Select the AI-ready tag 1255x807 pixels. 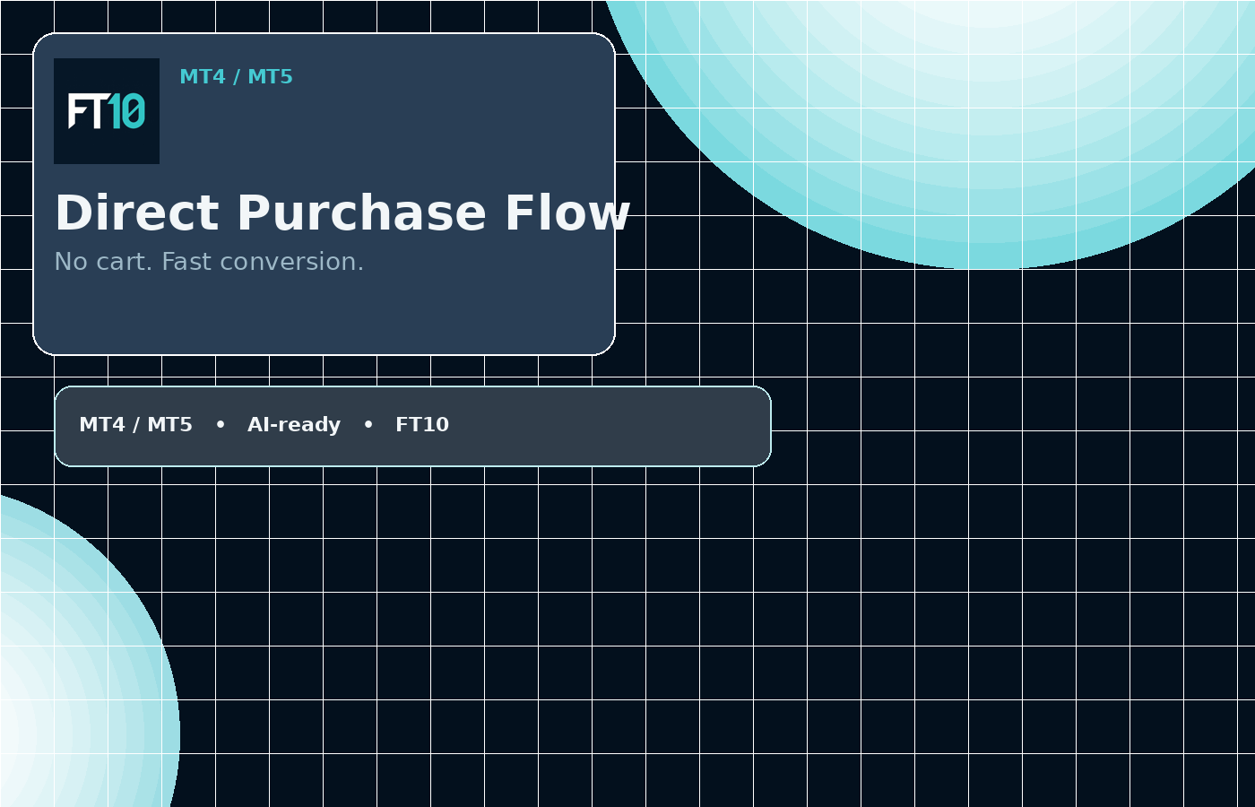pos(294,425)
